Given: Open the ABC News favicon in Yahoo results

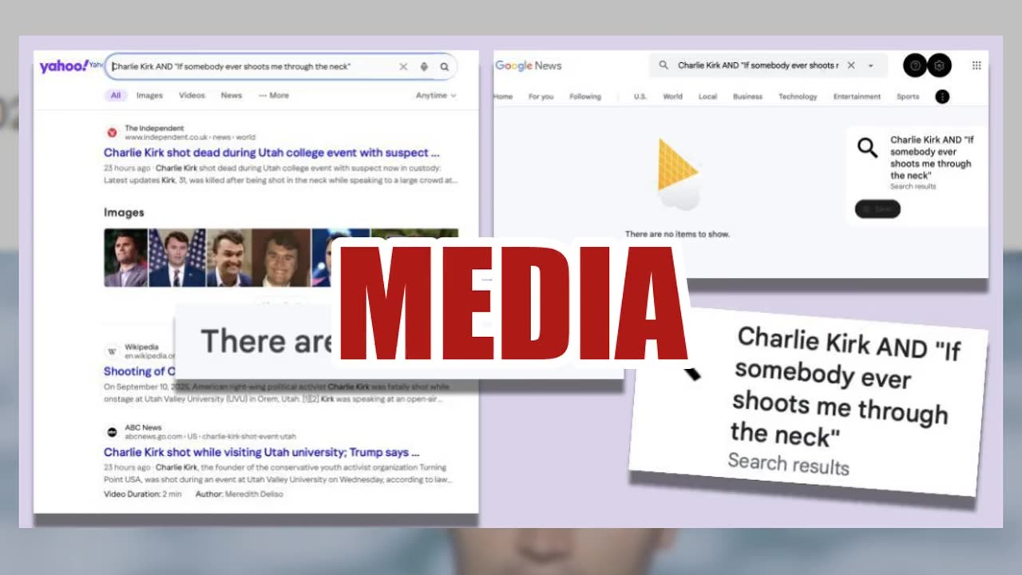Looking at the screenshot, I should click(112, 432).
